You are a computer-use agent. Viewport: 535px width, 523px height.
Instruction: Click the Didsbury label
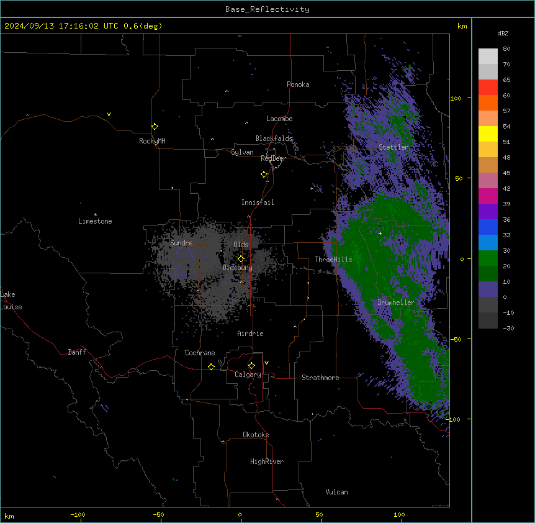point(238,268)
